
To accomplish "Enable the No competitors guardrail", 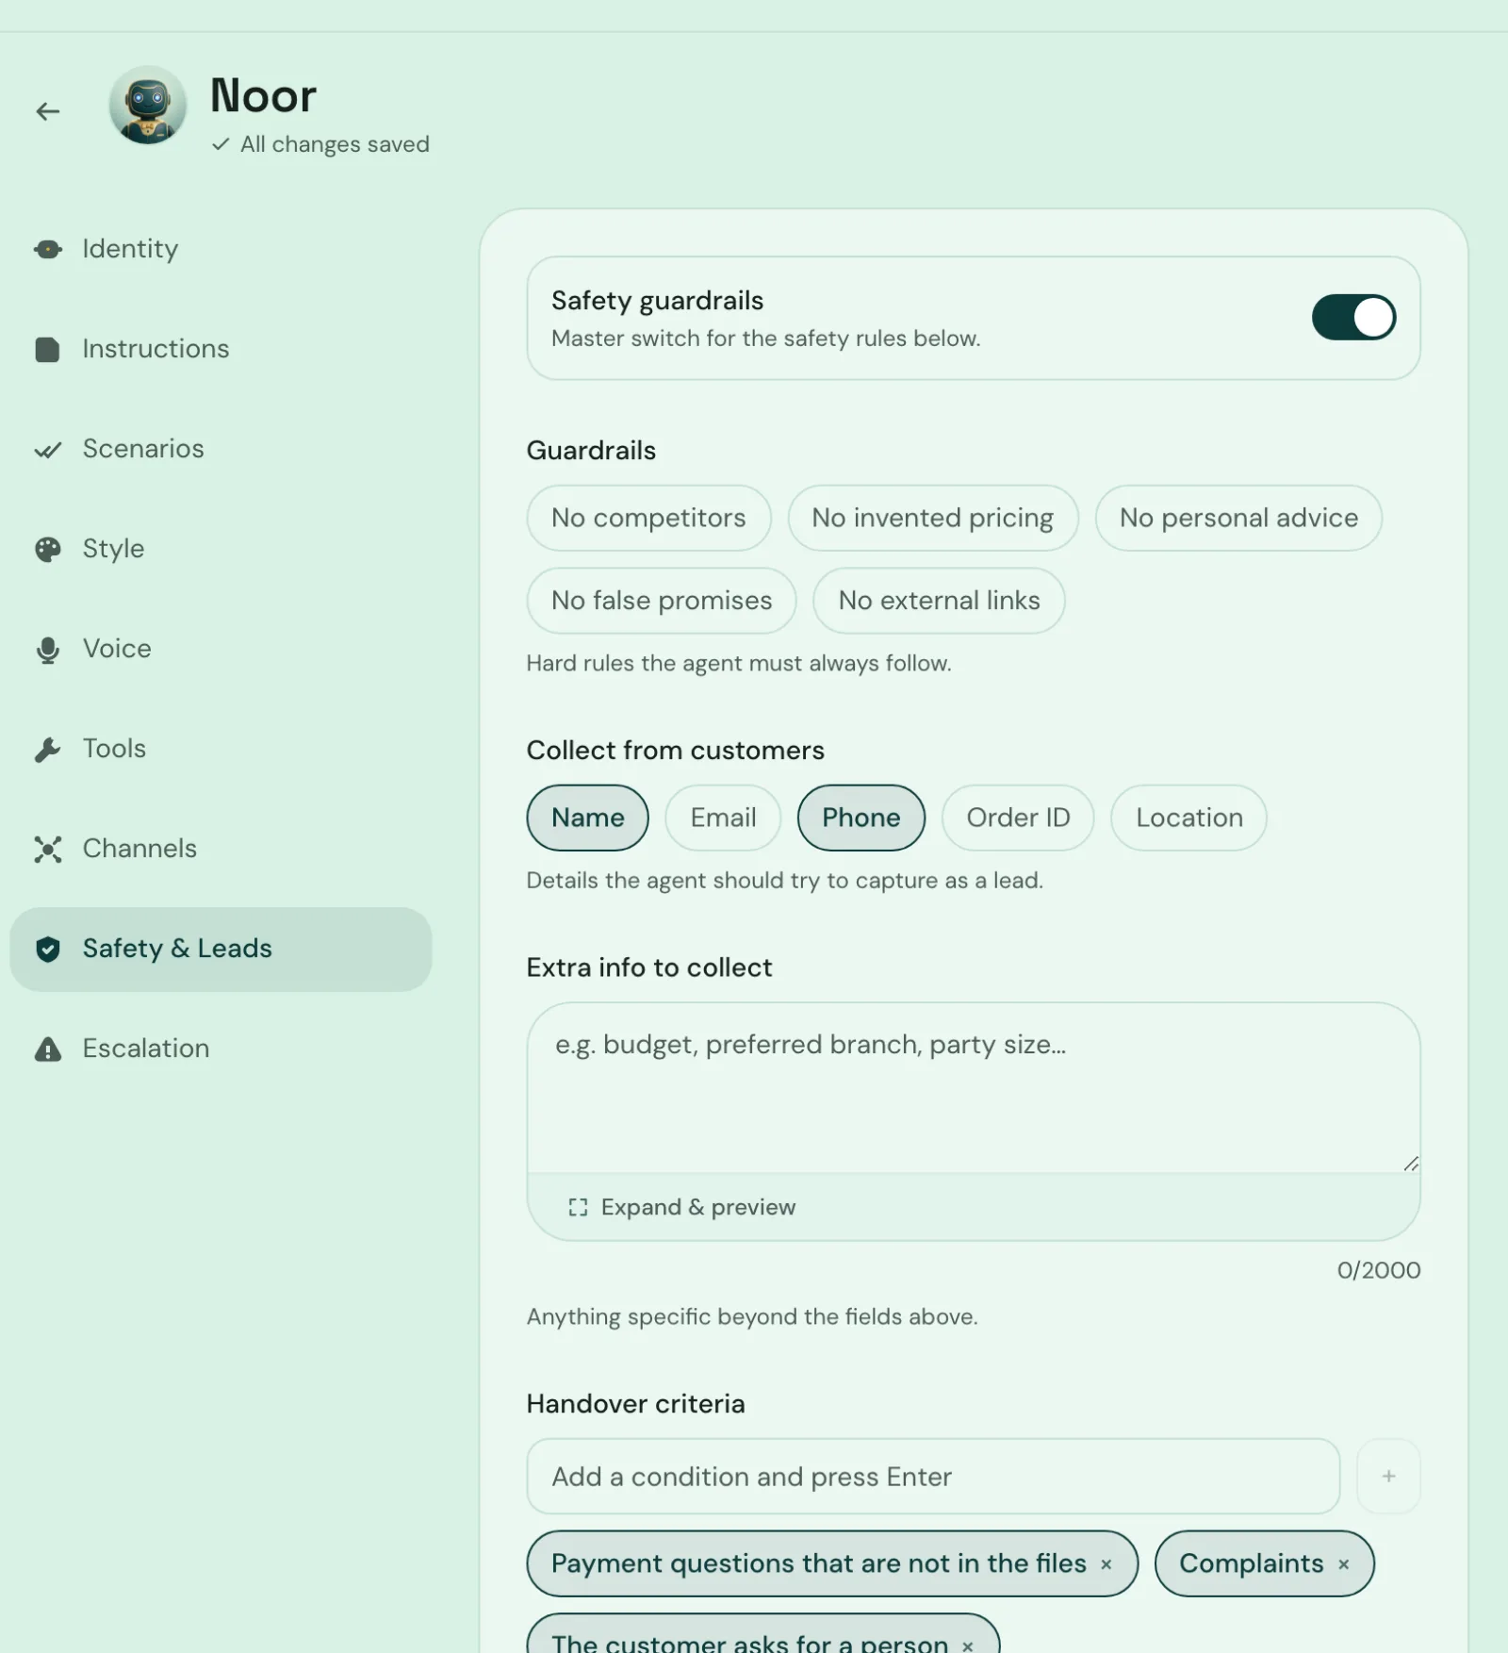I will pos(648,518).
